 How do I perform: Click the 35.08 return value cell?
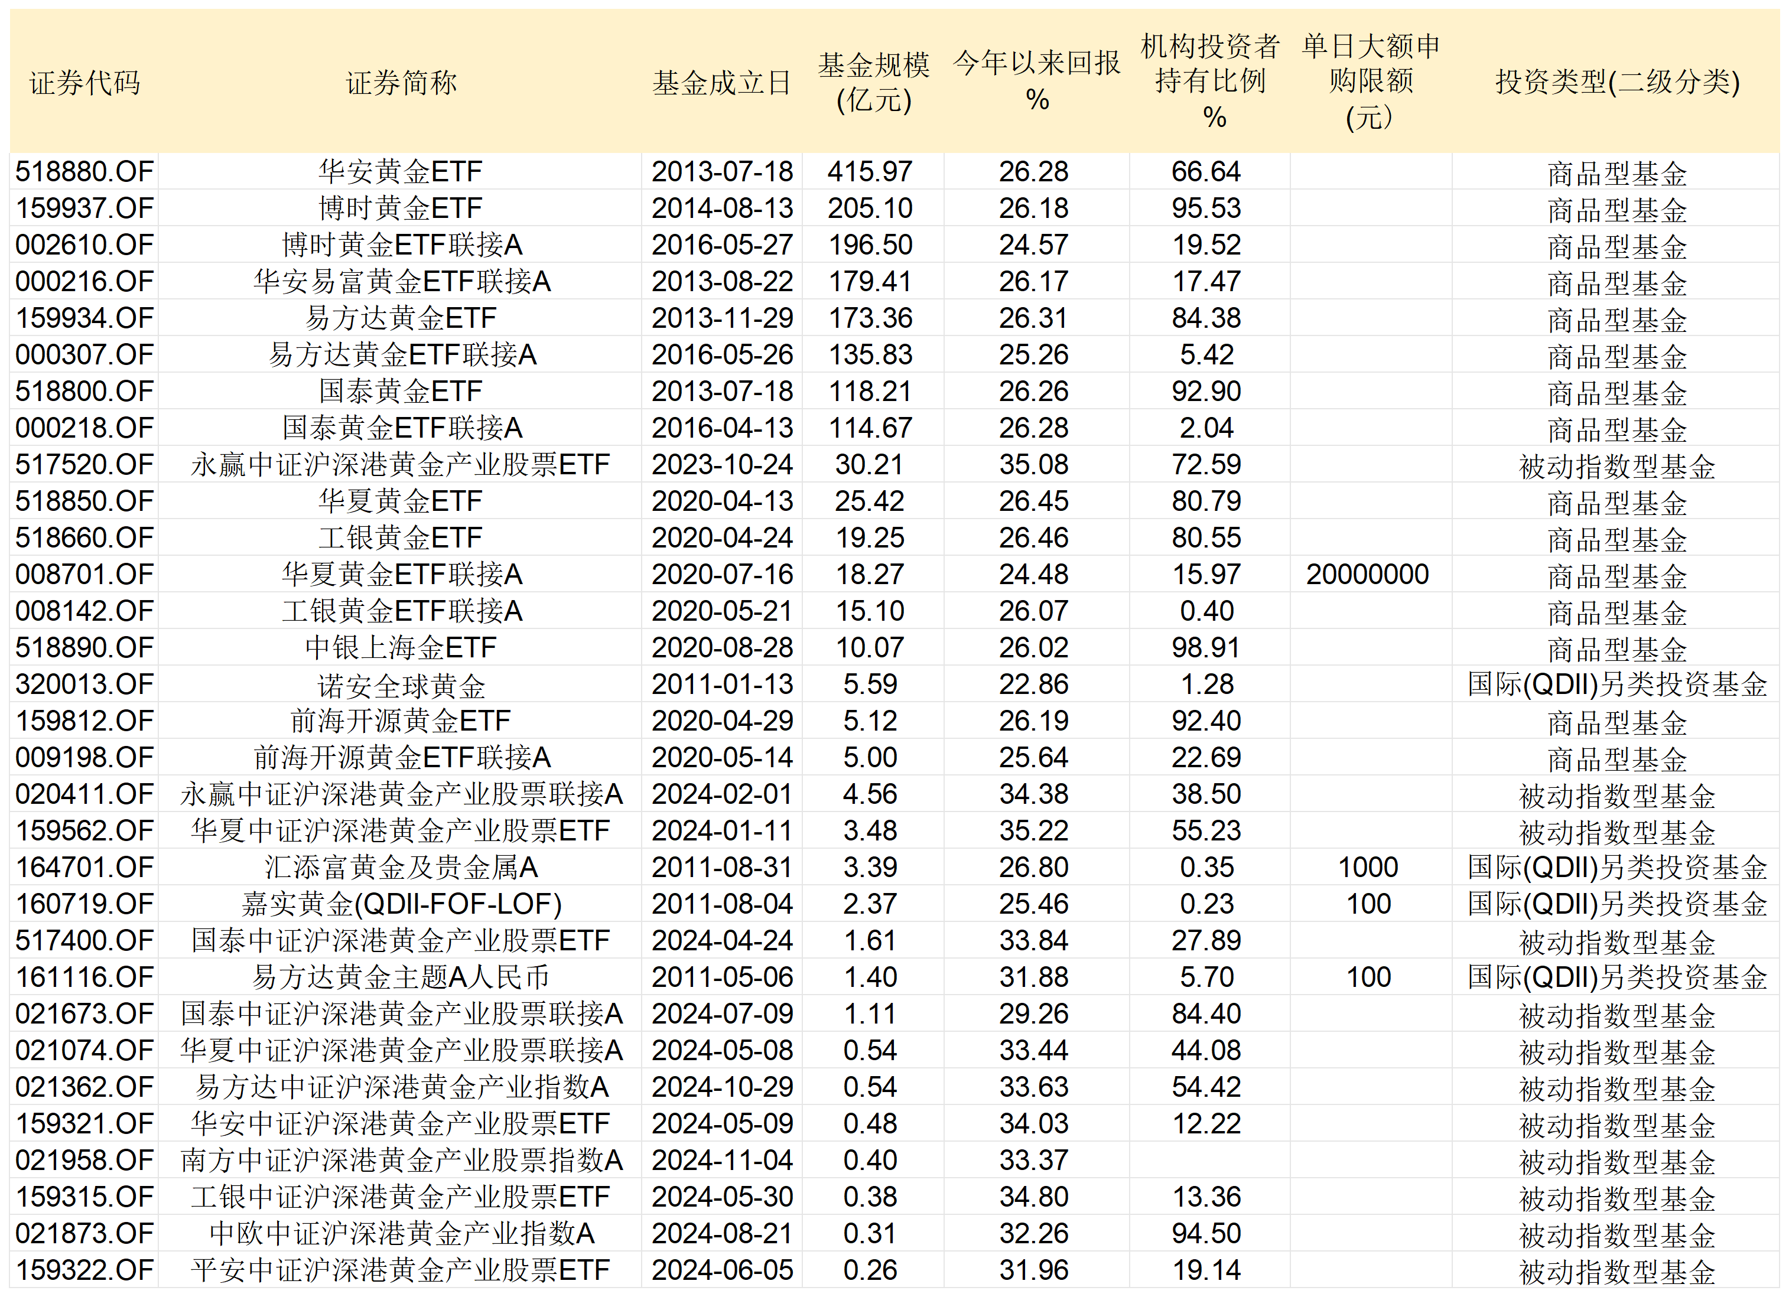tap(1033, 464)
